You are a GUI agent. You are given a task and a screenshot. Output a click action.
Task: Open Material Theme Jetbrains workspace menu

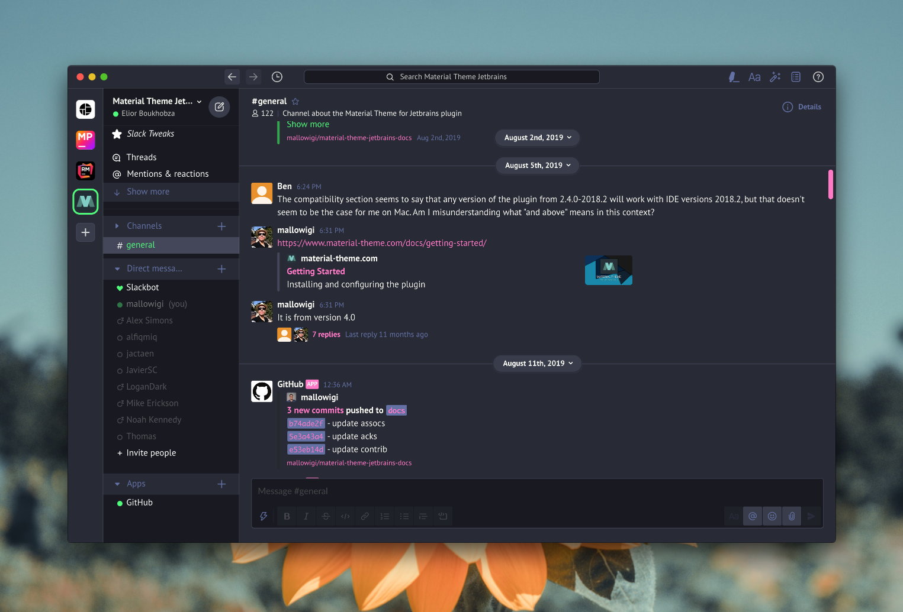(x=157, y=101)
